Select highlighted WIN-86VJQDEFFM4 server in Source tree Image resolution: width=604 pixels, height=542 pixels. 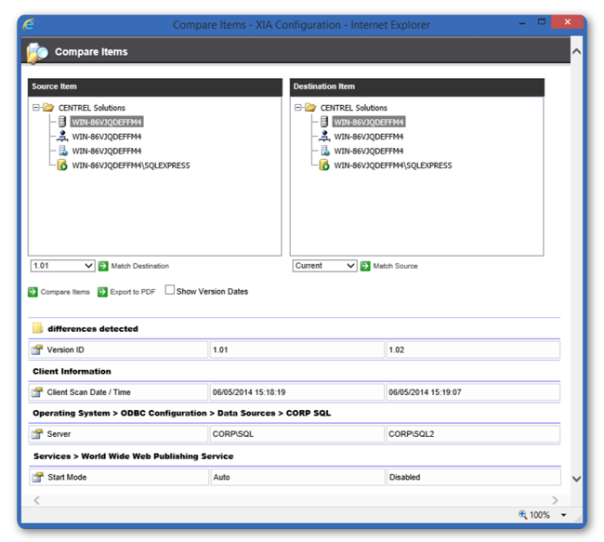point(107,122)
